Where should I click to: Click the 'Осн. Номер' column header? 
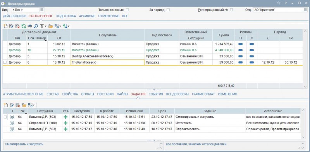37,38
